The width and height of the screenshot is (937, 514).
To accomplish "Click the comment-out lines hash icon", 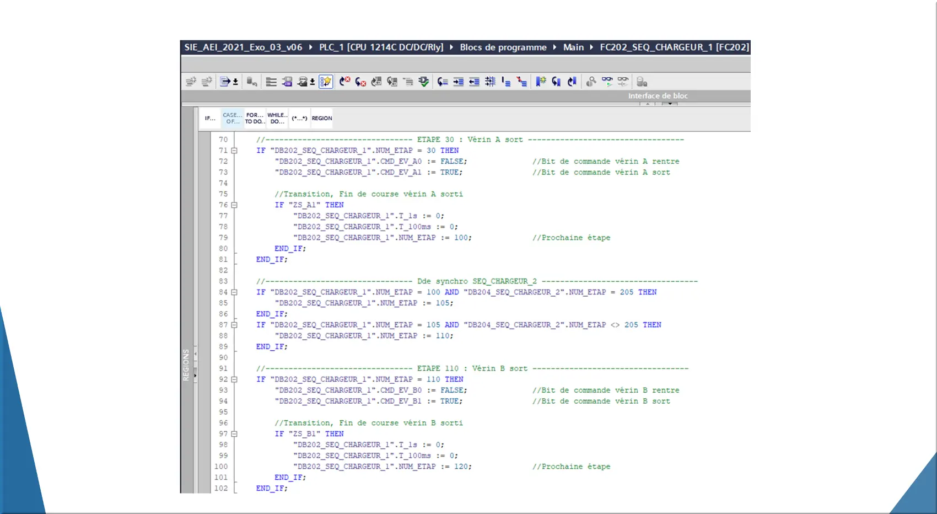I will click(490, 82).
